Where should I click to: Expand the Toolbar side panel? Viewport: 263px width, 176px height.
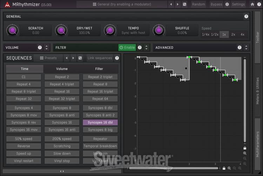point(257,37)
